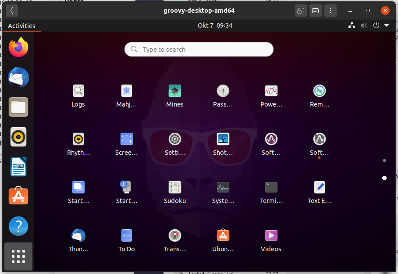
Task: Open Thunderbird Mail in the dock
Action: click(18, 77)
